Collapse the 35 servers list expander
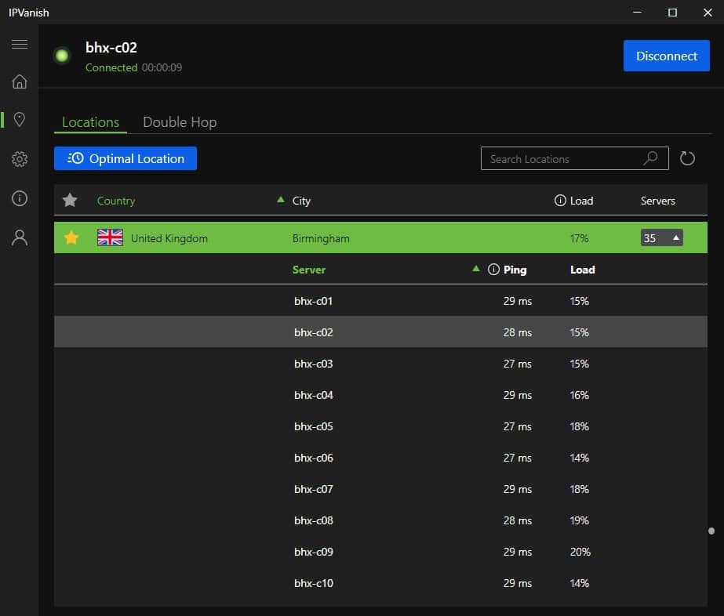This screenshot has height=616, width=724. (x=662, y=237)
